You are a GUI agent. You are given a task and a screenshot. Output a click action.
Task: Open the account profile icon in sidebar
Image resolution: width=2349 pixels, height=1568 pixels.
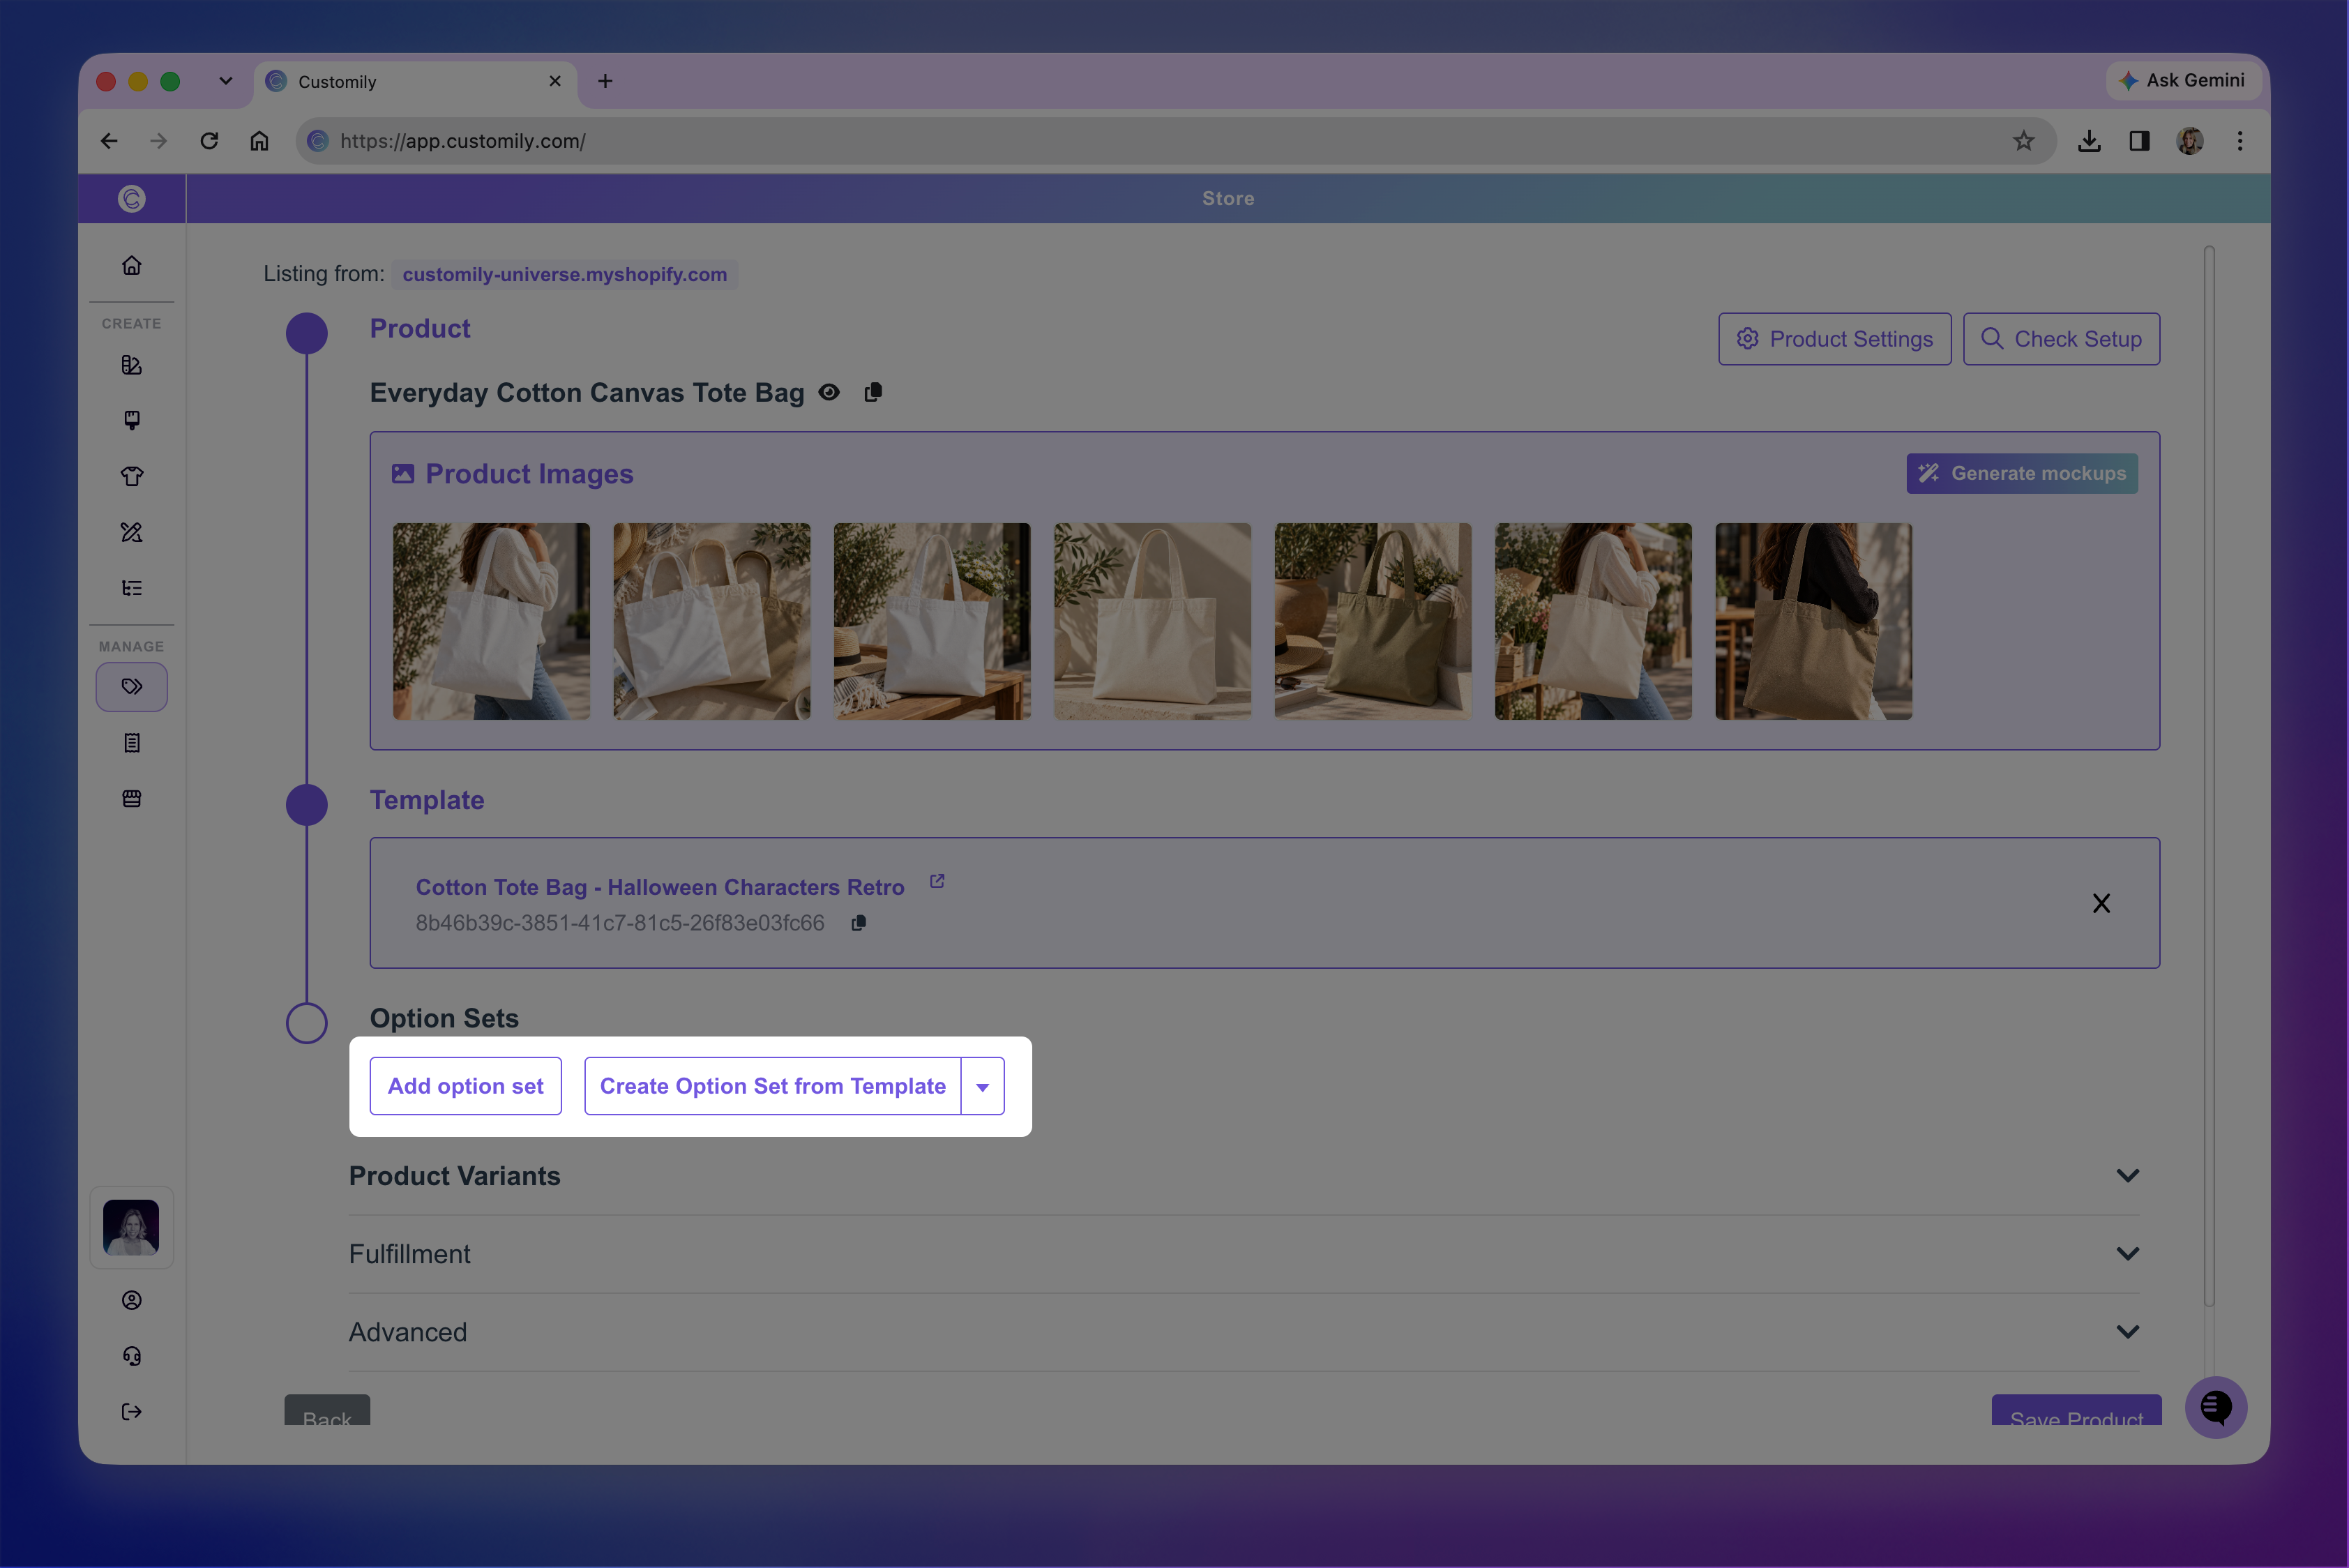tap(131, 1300)
